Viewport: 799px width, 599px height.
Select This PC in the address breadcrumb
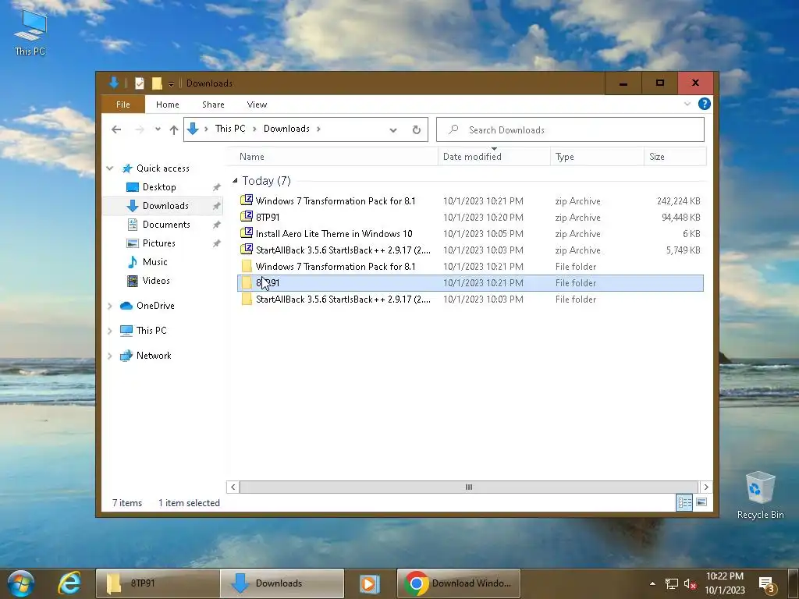click(x=230, y=129)
